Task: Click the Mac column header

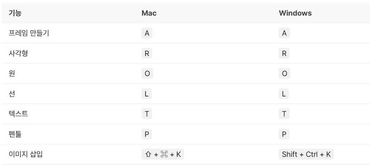Action: pos(149,13)
